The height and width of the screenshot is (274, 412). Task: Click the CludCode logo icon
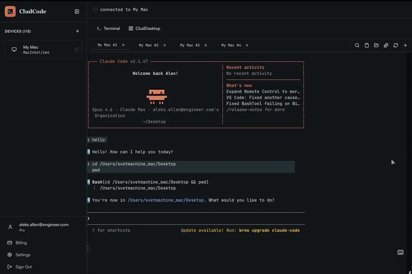click(10, 11)
